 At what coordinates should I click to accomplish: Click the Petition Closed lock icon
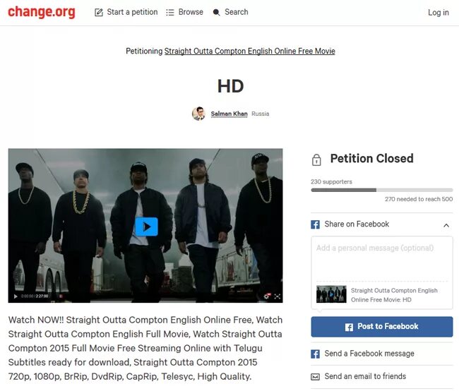pyautogui.click(x=316, y=160)
